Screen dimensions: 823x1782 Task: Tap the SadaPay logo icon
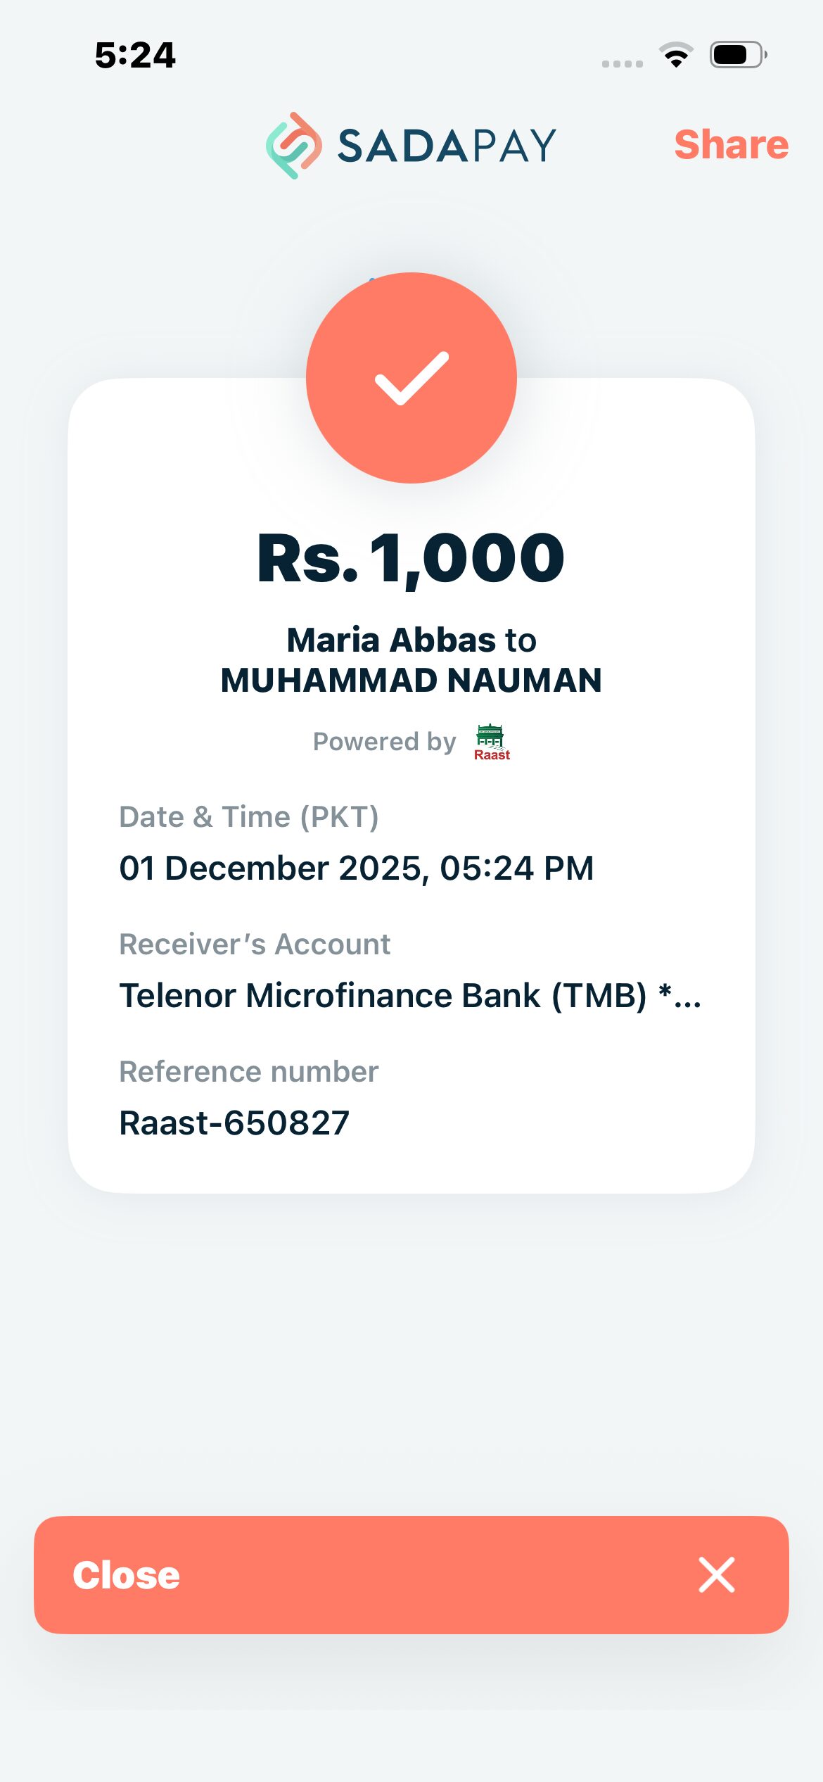(x=294, y=146)
